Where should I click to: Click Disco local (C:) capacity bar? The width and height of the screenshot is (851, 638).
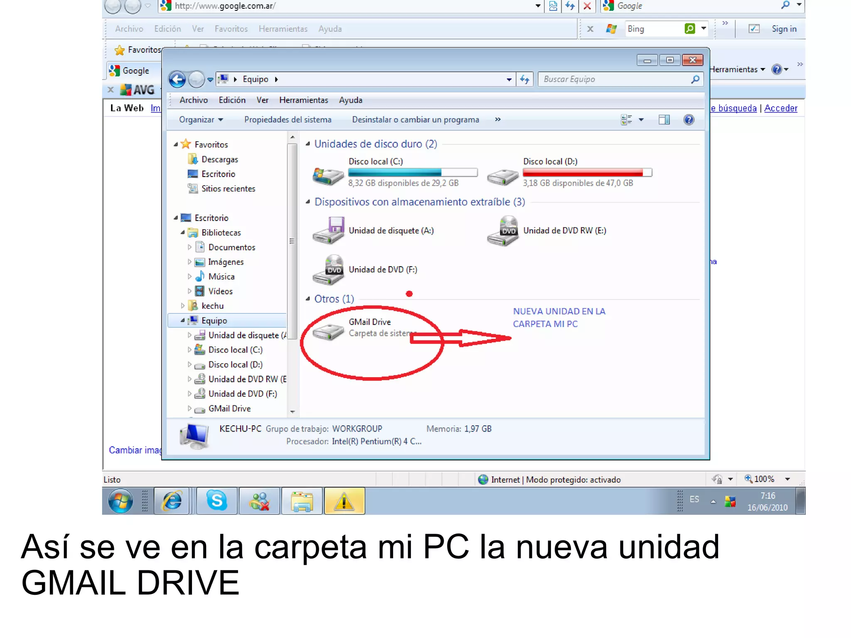[x=413, y=172]
